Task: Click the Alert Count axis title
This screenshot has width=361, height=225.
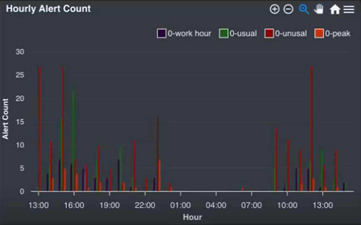Action: coord(5,119)
